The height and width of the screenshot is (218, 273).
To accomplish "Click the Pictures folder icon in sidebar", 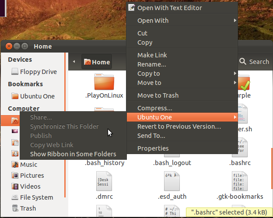I will tap(15, 175).
